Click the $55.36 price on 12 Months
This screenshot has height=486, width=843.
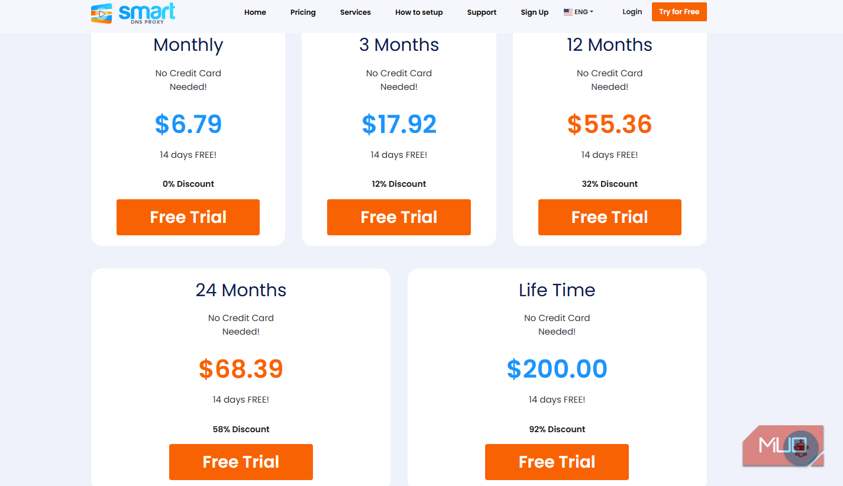[x=609, y=124]
